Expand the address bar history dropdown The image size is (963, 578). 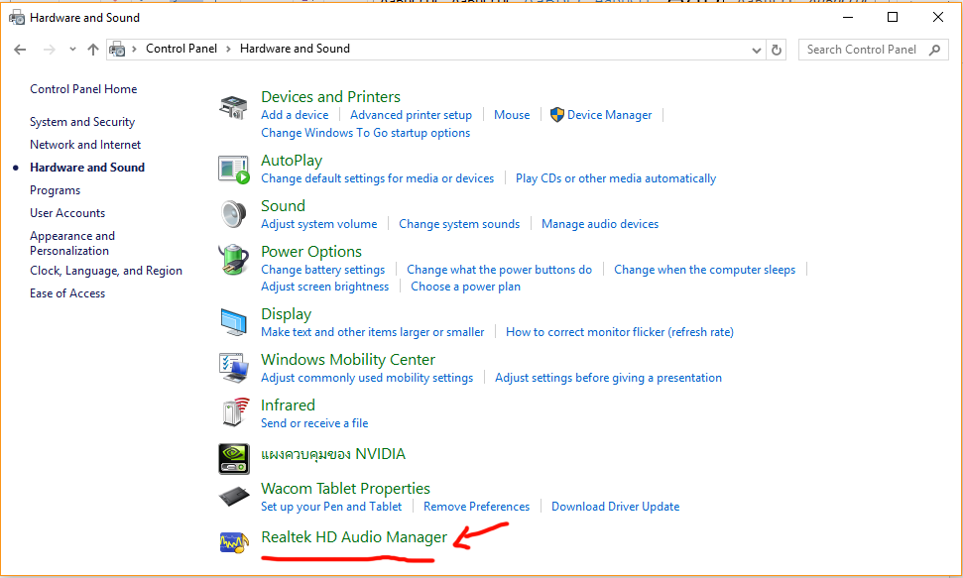tap(757, 51)
